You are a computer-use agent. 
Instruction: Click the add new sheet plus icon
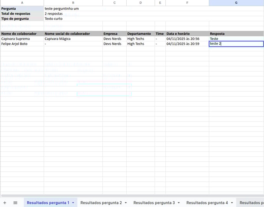(x=5, y=202)
